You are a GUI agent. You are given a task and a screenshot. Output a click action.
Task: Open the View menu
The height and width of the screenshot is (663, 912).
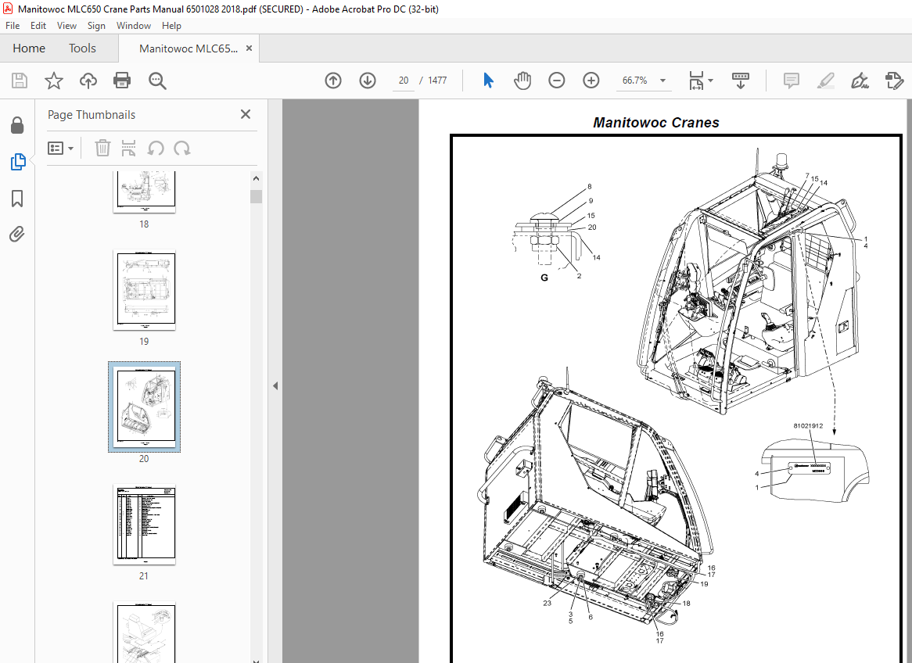(66, 26)
